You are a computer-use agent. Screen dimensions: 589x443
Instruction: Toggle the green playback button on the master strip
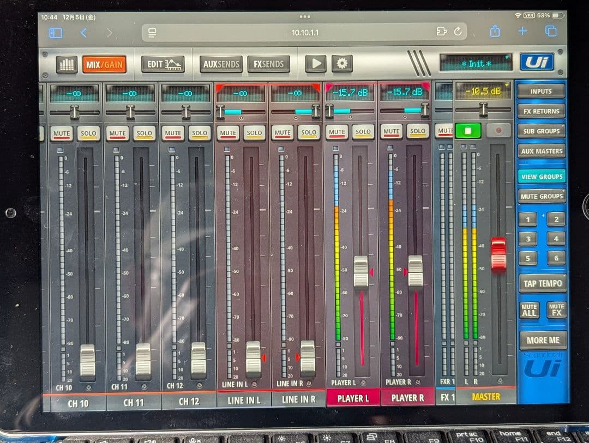[469, 130]
